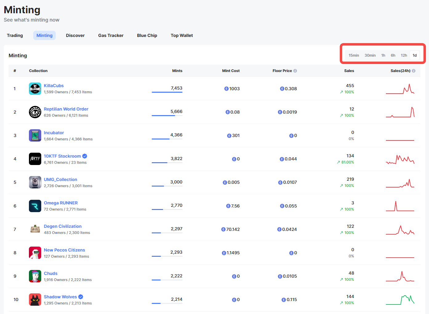The image size is (429, 314).
Task: Open the Gas Tracker tab
Action: (x=111, y=35)
